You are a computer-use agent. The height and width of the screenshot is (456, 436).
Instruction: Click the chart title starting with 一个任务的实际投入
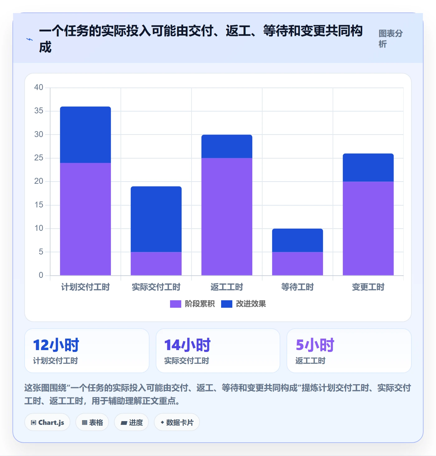click(x=201, y=39)
